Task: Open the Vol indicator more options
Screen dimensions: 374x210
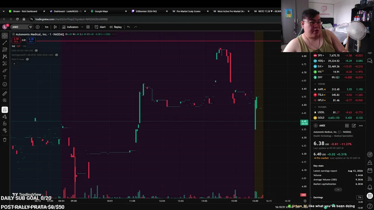Action: (24, 46)
